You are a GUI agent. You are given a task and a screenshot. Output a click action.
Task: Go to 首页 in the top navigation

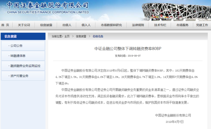[x=5, y=25]
